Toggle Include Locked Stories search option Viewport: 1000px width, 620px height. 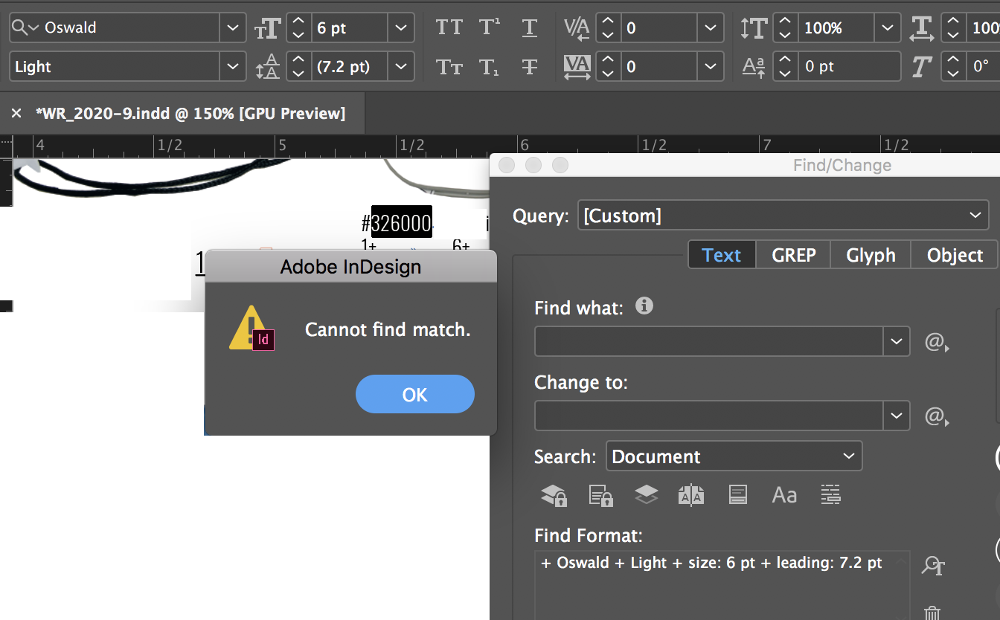[x=600, y=495]
